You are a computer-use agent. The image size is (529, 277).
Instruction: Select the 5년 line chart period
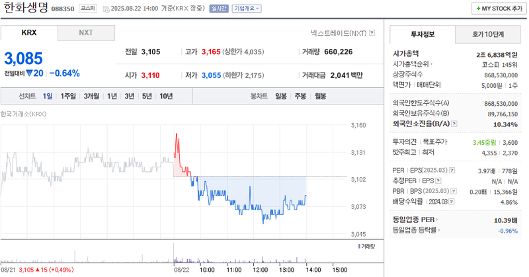click(147, 97)
